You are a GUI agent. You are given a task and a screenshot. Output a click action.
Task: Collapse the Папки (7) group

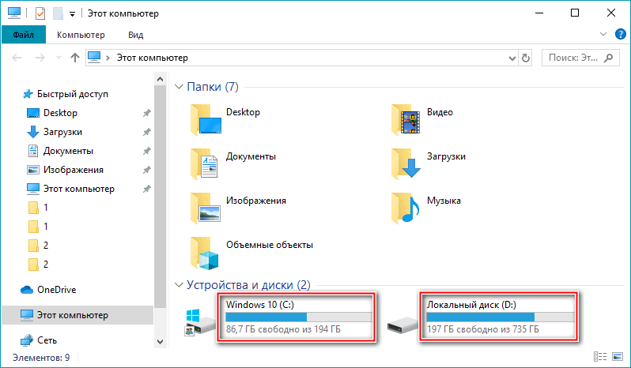[179, 87]
